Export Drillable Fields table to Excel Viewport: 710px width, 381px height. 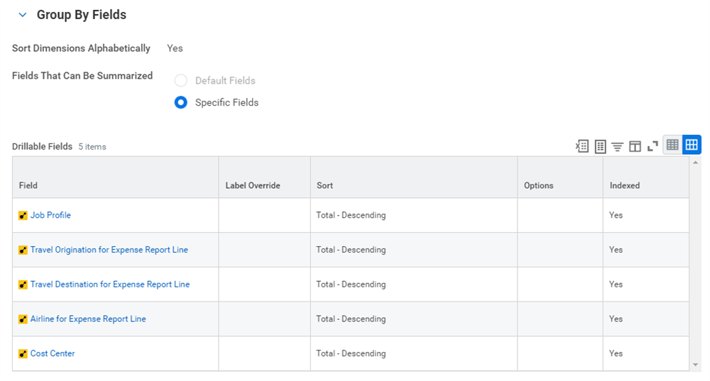pos(582,146)
